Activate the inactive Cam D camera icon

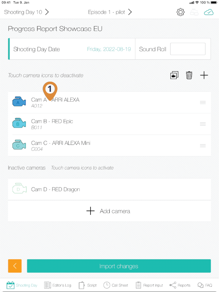(19, 188)
